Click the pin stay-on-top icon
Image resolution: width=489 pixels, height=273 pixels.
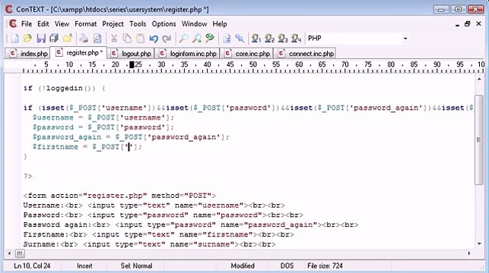click(x=240, y=39)
